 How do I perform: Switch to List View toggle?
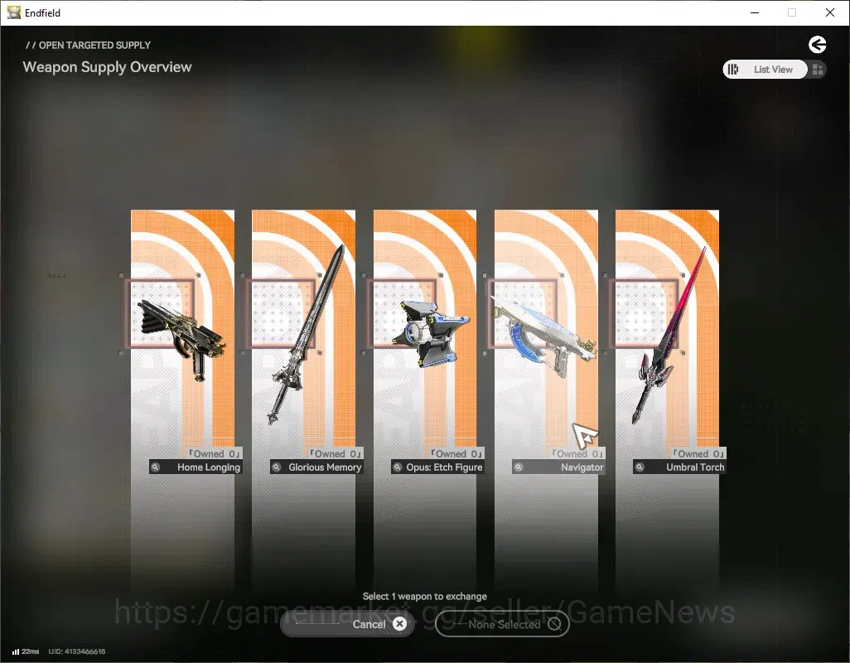pos(765,70)
